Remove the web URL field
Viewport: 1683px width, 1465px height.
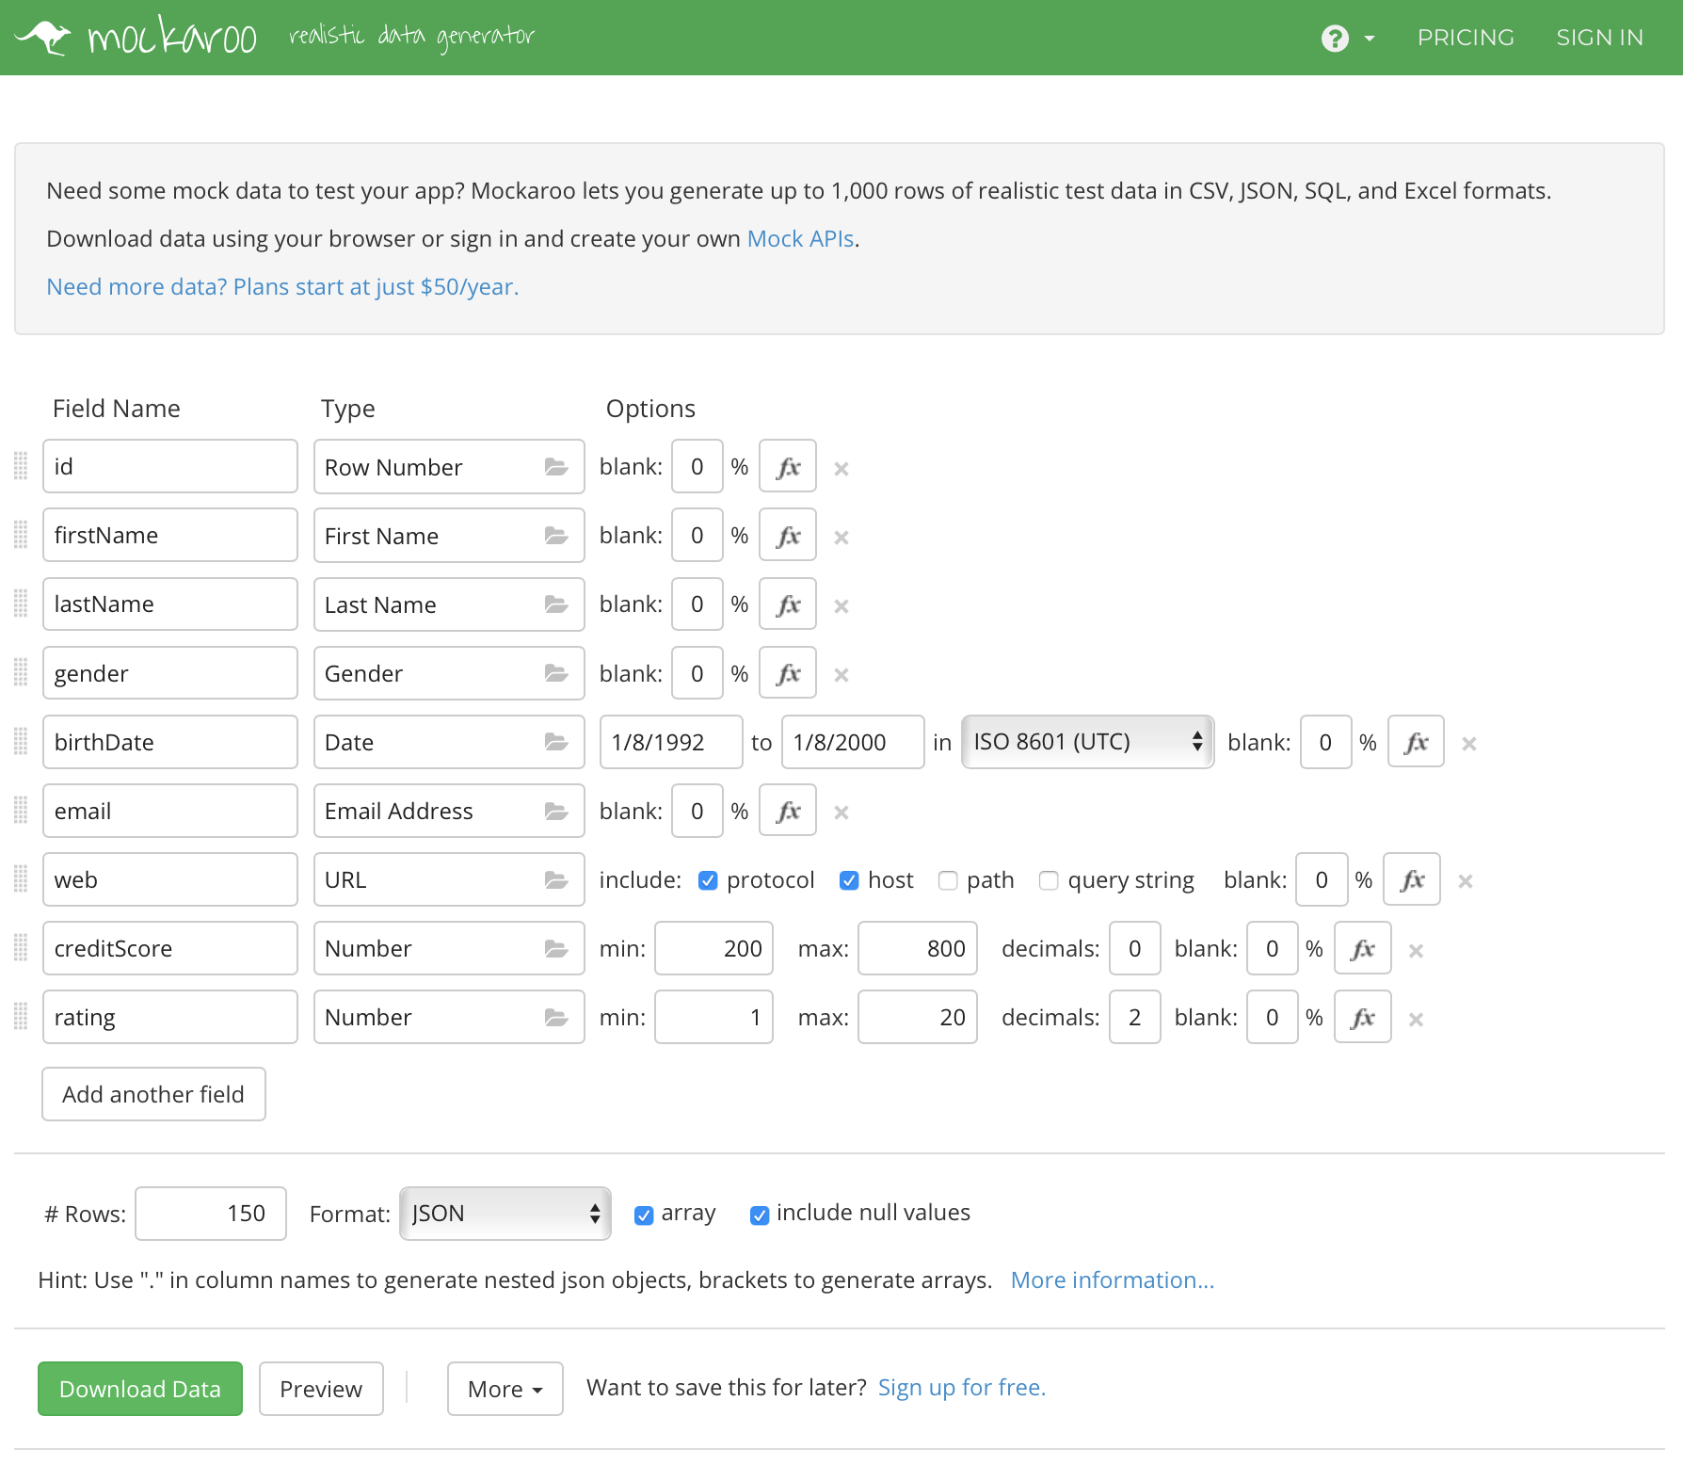(1466, 881)
